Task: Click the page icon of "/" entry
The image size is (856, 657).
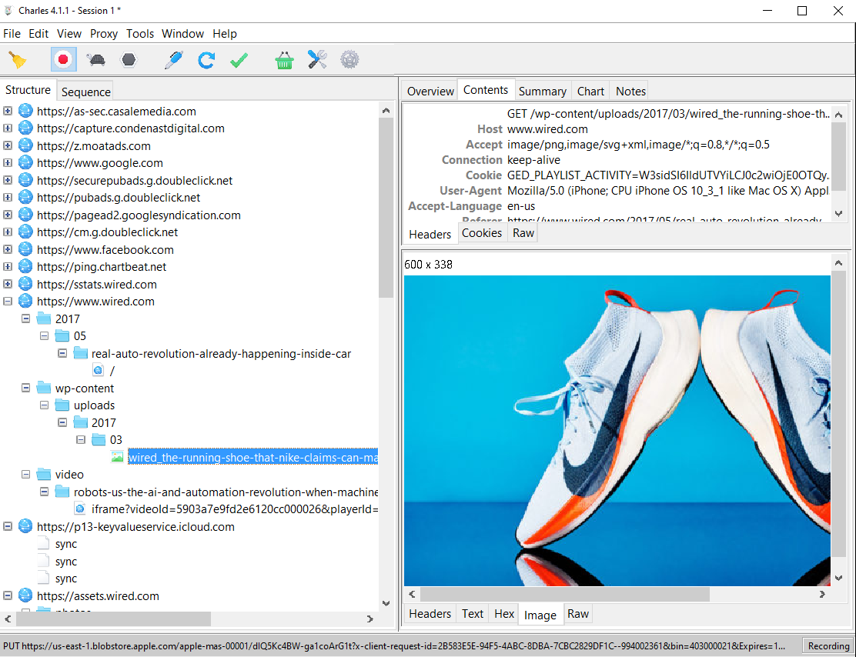Action: [99, 371]
